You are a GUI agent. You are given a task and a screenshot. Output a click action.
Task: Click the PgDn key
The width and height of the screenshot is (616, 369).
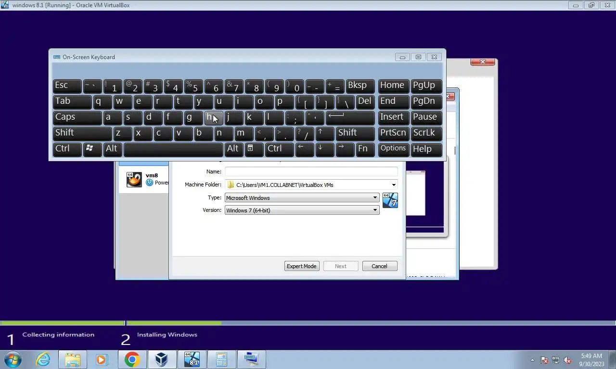[x=426, y=102]
